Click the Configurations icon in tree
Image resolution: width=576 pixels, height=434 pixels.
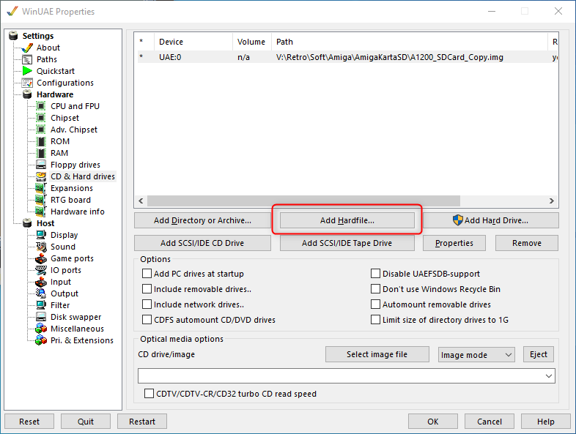tap(27, 83)
